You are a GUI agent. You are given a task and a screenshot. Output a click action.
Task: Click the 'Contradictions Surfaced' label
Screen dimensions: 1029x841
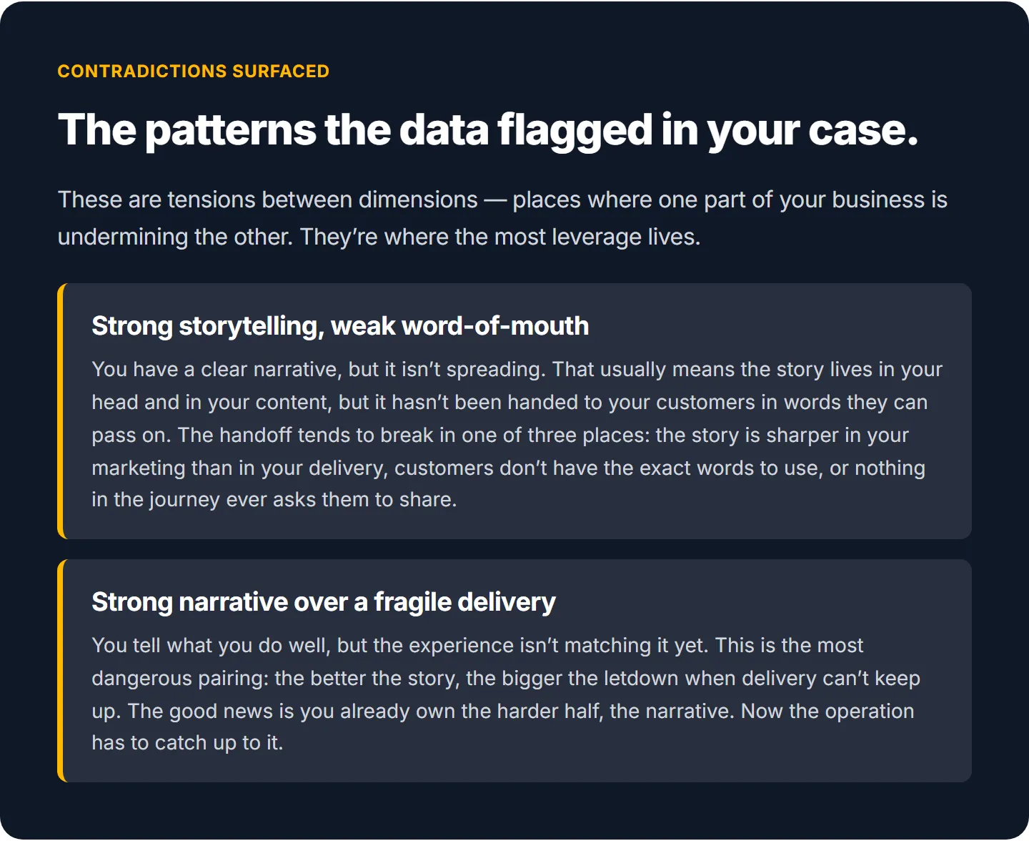(193, 72)
